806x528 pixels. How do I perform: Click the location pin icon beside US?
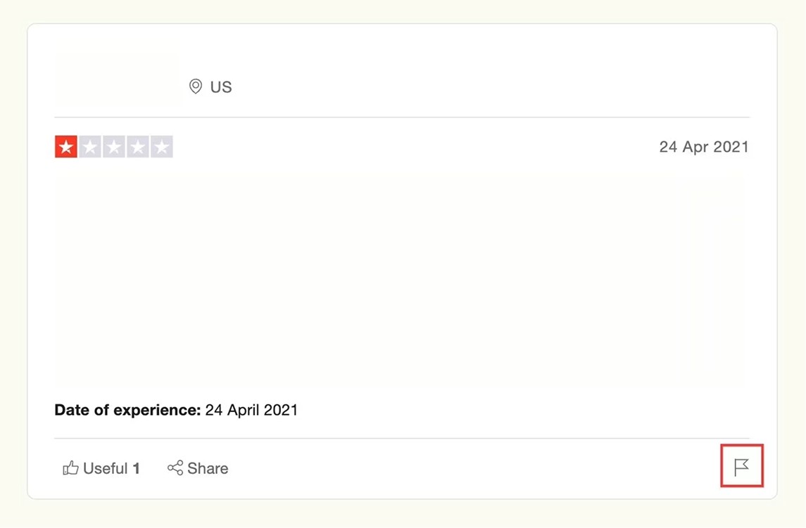click(x=196, y=86)
